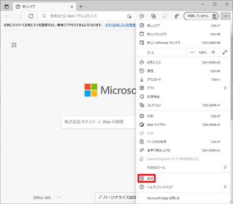Screen dimensions: 233x204
Task: Increase zoom with plus button
Action: [x=213, y=53]
